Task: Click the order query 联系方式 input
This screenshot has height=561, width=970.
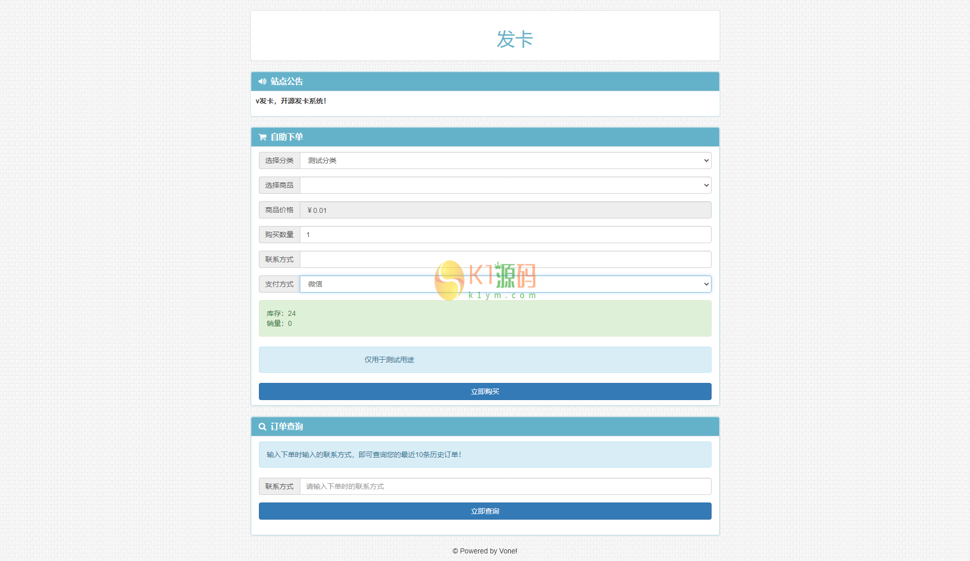Action: click(505, 486)
